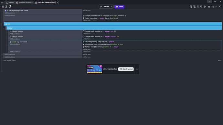Open the search in events magnifier

(220, 6)
